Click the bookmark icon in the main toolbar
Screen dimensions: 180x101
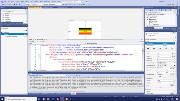(84, 4)
